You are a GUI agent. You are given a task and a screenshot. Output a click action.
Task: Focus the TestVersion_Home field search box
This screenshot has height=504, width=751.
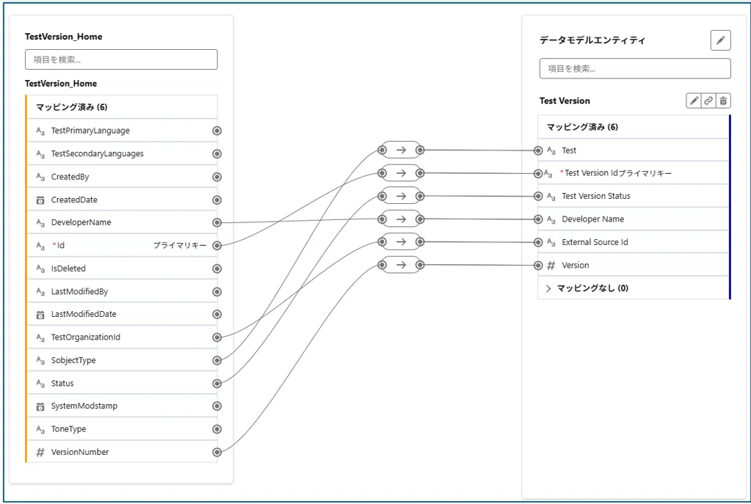[x=121, y=59]
